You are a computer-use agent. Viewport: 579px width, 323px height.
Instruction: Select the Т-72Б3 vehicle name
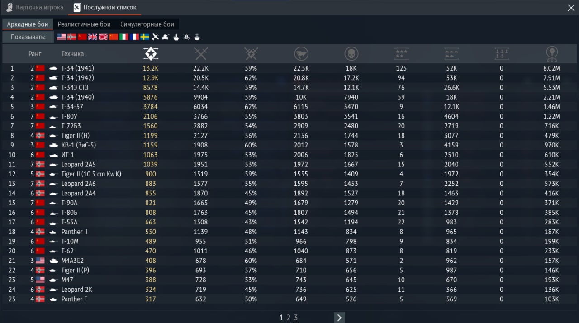[71, 126]
